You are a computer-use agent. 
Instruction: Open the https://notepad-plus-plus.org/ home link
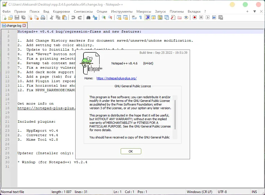117,78
